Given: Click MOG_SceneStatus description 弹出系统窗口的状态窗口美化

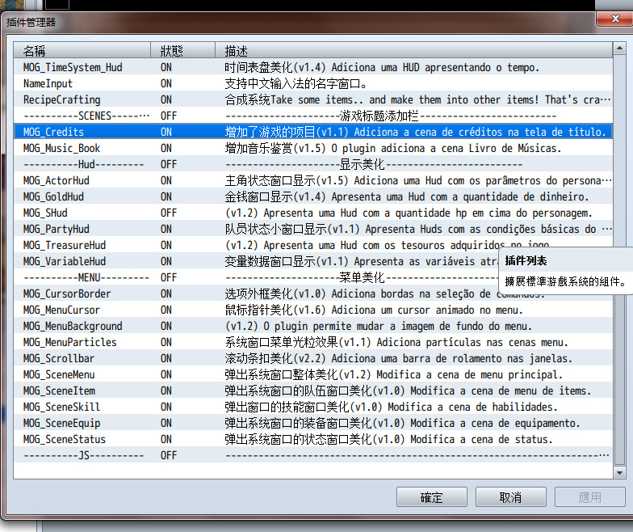Looking at the screenshot, I should pyautogui.click(x=299, y=439).
